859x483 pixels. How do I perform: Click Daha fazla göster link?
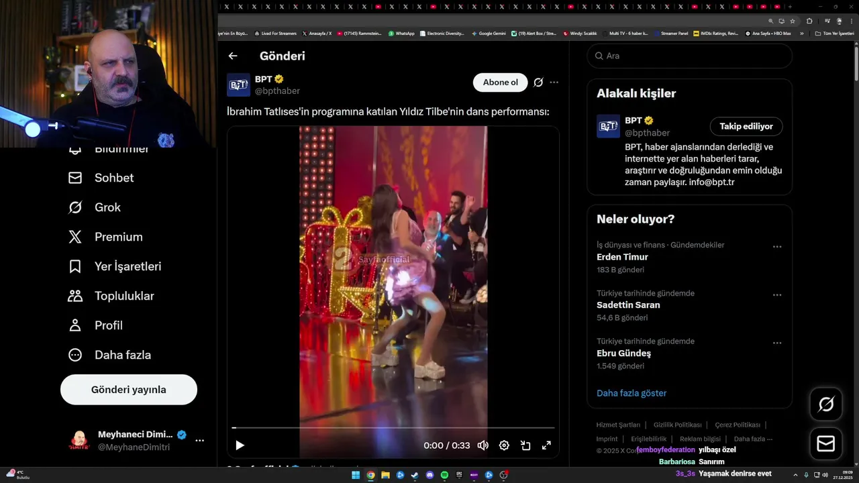point(631,393)
